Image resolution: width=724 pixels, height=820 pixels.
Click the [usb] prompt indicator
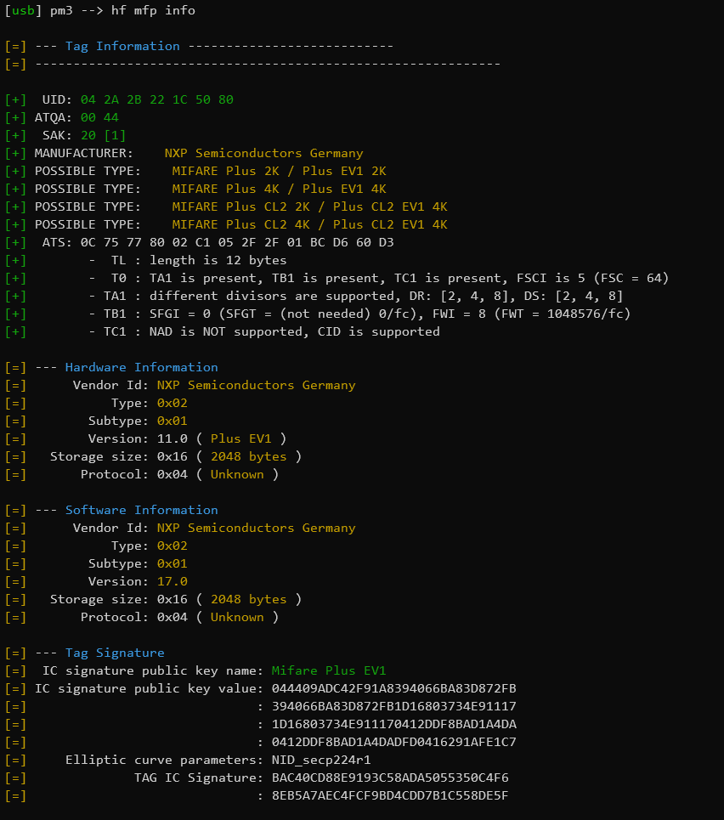pos(24,10)
